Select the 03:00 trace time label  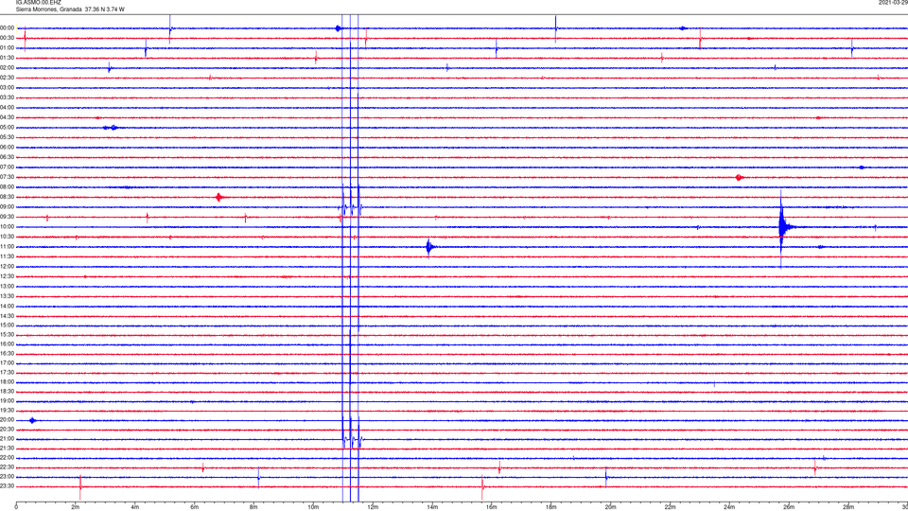(8, 87)
